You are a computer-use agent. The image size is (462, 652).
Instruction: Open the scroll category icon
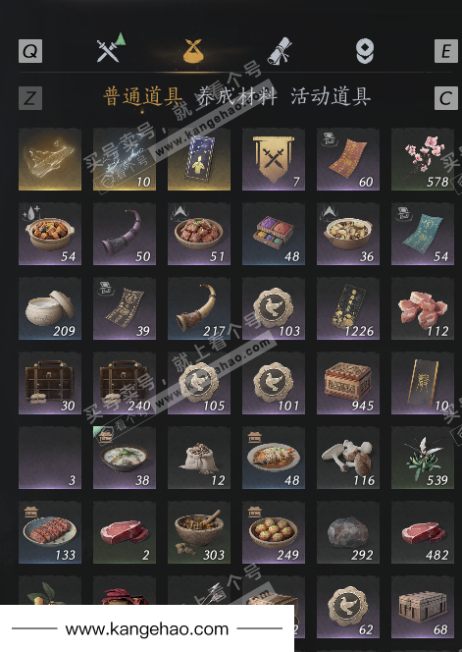(279, 51)
